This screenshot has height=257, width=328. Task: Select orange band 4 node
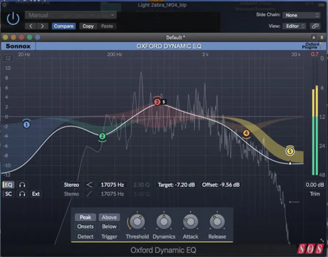click(246, 134)
